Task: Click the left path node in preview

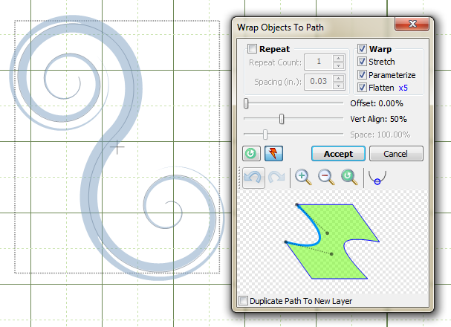Action: (x=285, y=242)
